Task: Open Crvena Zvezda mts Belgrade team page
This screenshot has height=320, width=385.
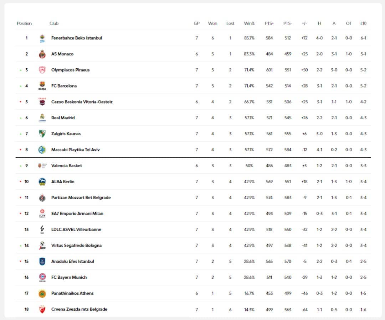Action: [x=79, y=309]
